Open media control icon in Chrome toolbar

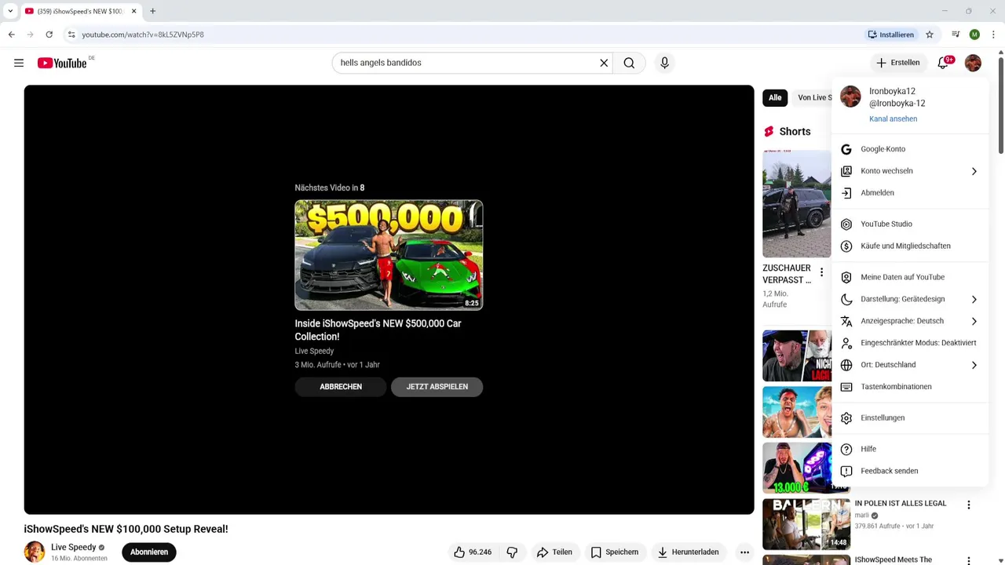click(x=956, y=35)
